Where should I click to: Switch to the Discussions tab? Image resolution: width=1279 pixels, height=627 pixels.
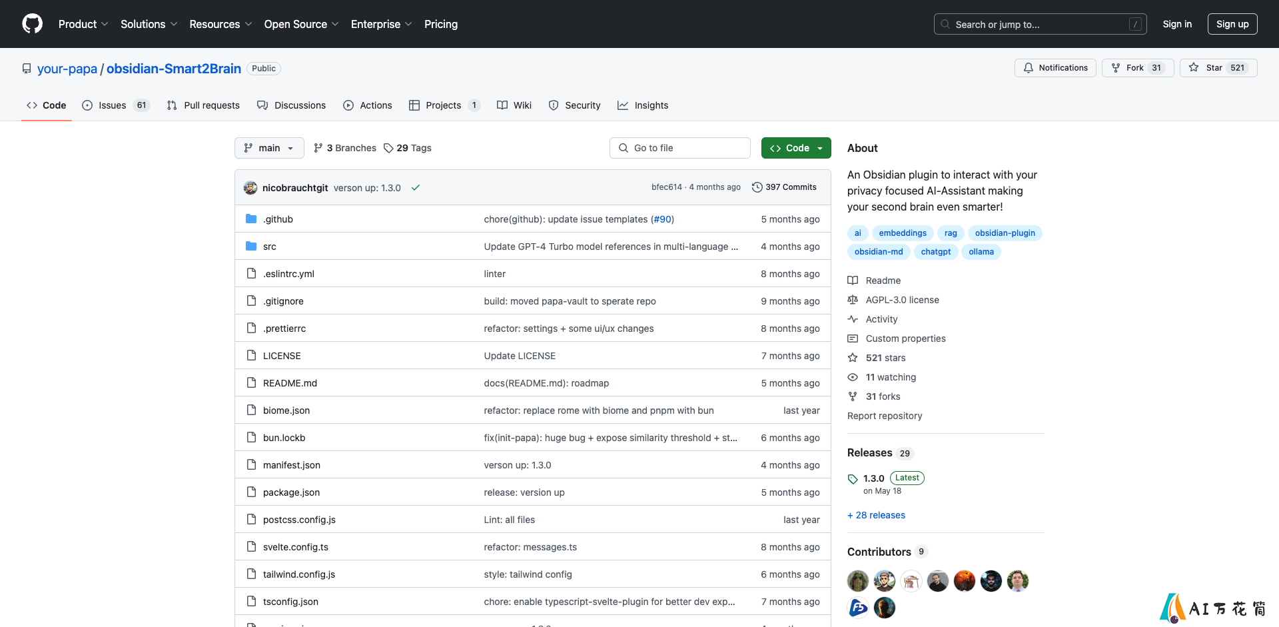point(292,105)
